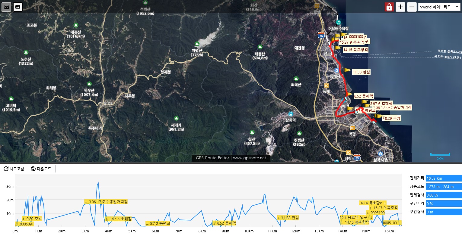Select the 14.15 묵호항역 map label
This screenshot has height=239, width=462.
[x=355, y=50]
